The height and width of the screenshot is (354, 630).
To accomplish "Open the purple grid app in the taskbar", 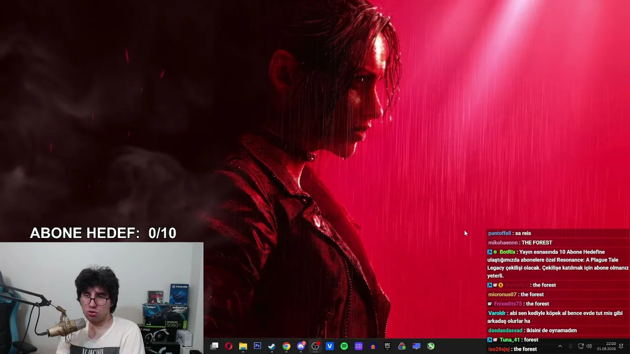I will [x=359, y=346].
